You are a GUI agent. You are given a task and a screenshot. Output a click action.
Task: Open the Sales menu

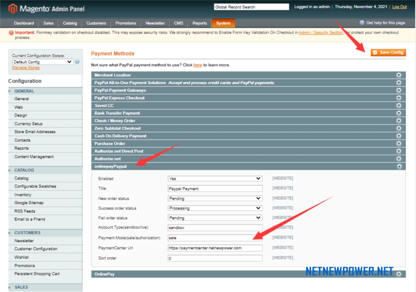click(x=48, y=23)
